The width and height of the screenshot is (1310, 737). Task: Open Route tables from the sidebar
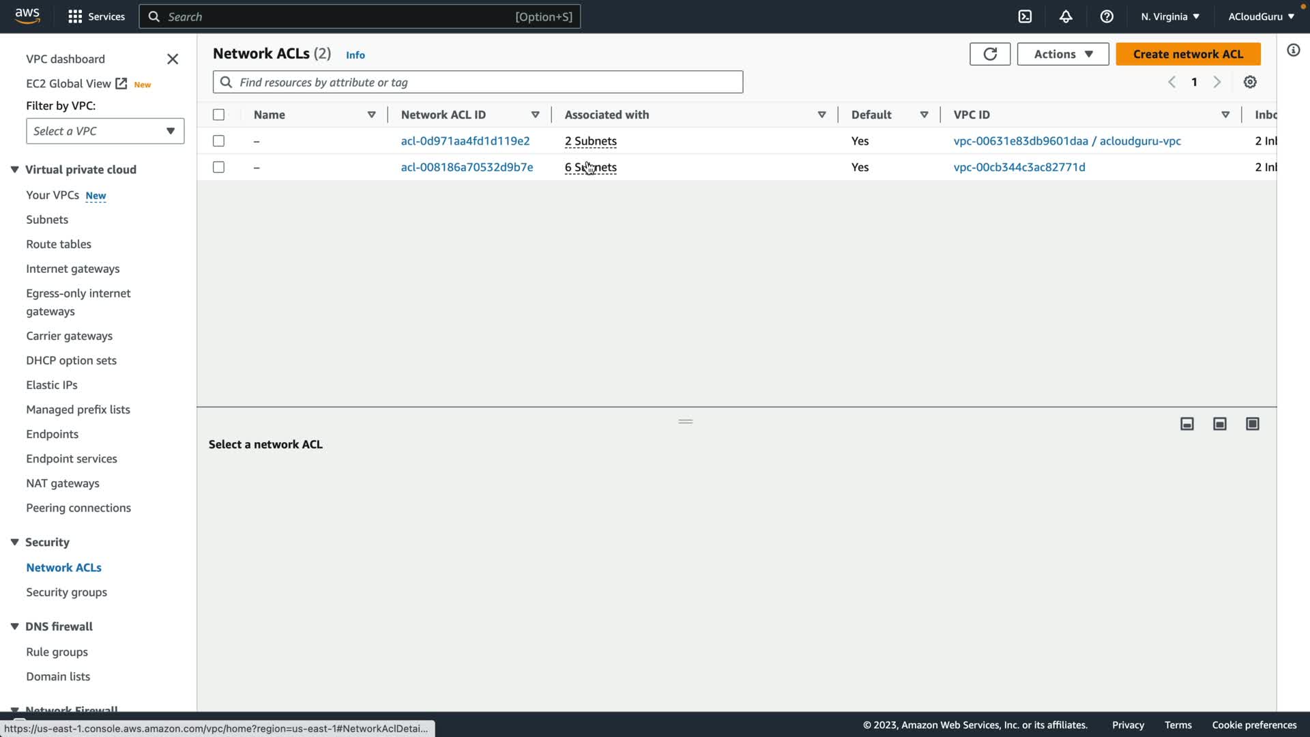coord(59,244)
